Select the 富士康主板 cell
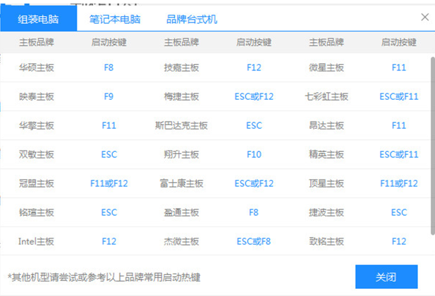435x296 pixels. pos(181,184)
